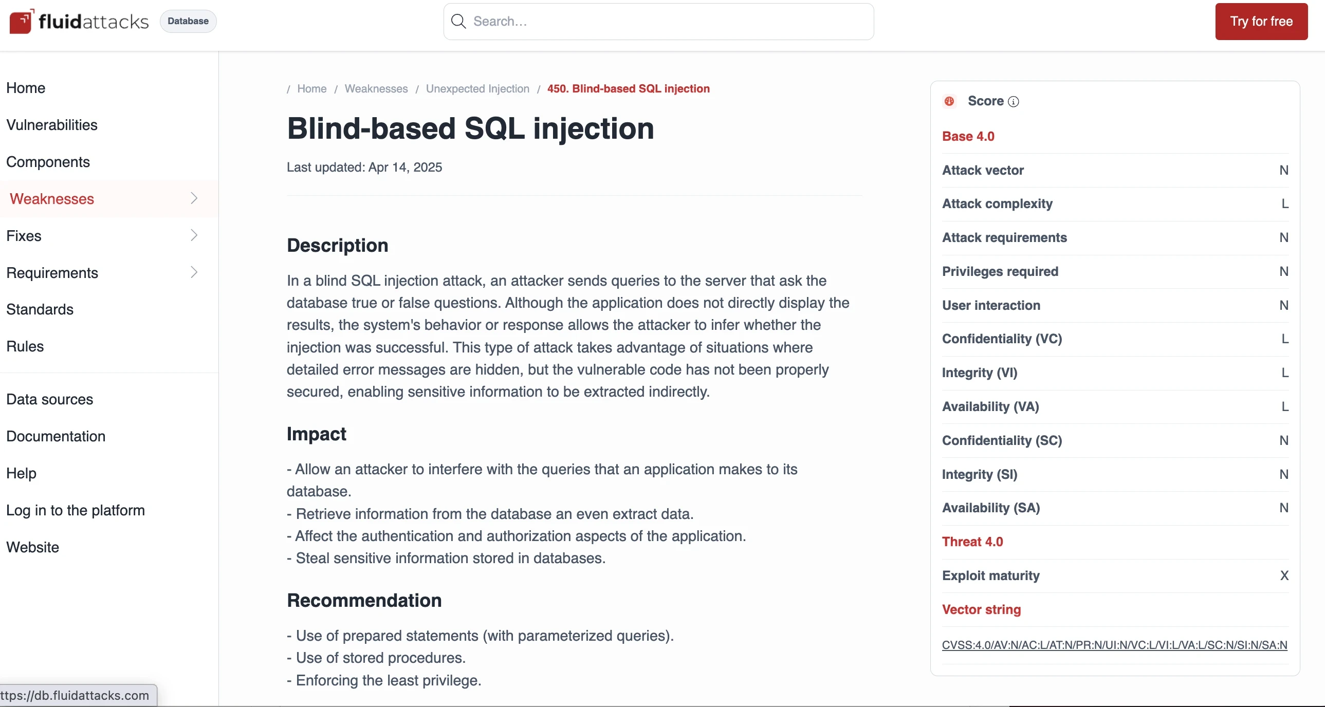Open Fixes in the sidebar

[24, 236]
